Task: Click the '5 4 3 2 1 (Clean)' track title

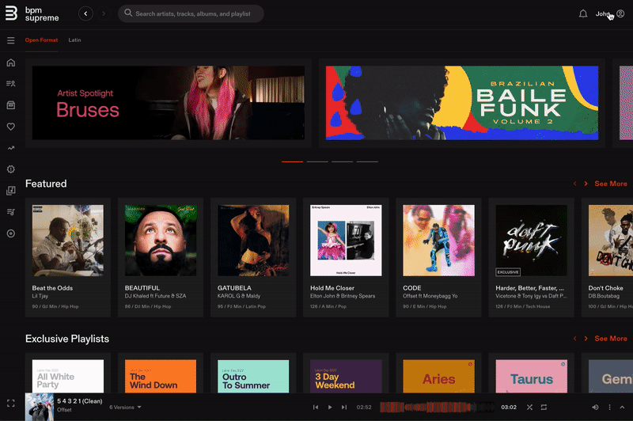Action: [x=80, y=401]
